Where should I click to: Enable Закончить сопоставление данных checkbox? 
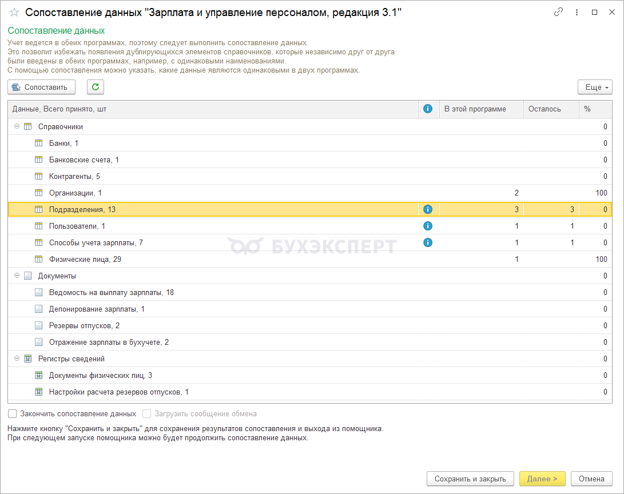(x=13, y=413)
